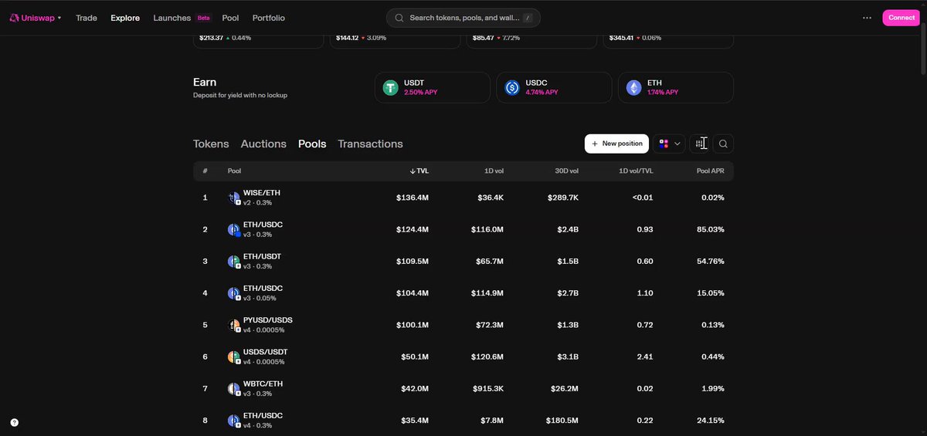
Task: Open the USDC earn card
Action: (x=554, y=87)
